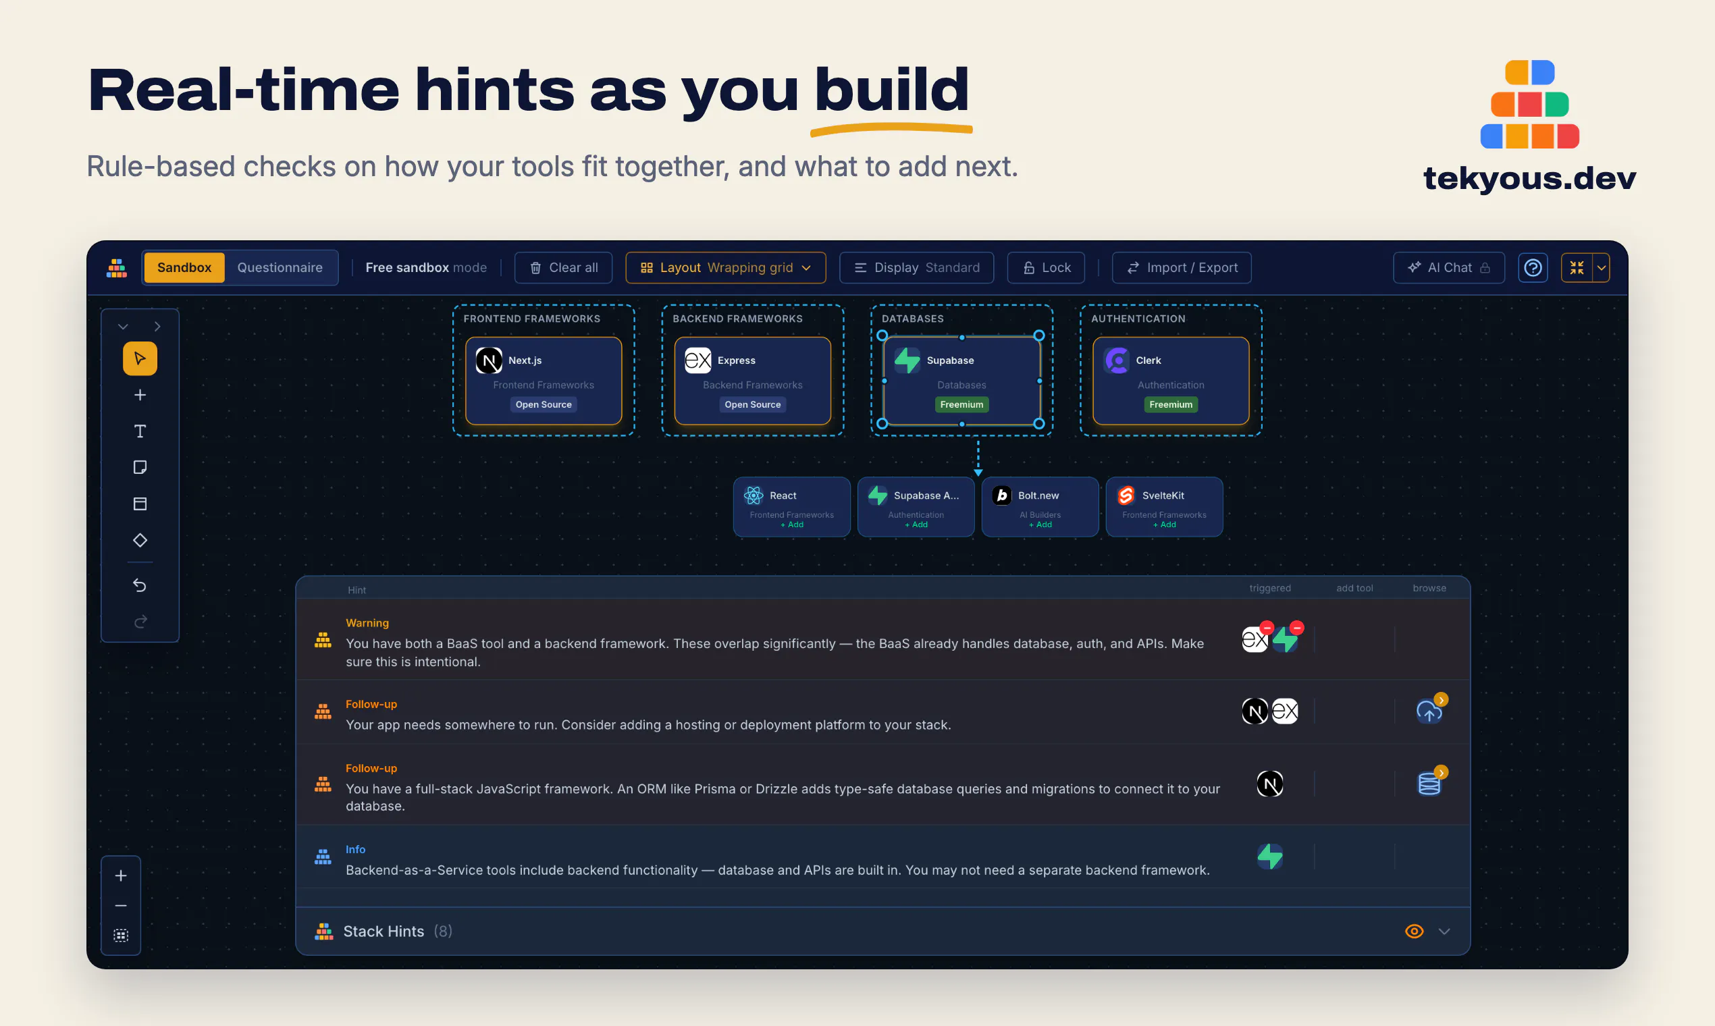Select the Express tool card
The height and width of the screenshot is (1026, 1715).
[752, 381]
